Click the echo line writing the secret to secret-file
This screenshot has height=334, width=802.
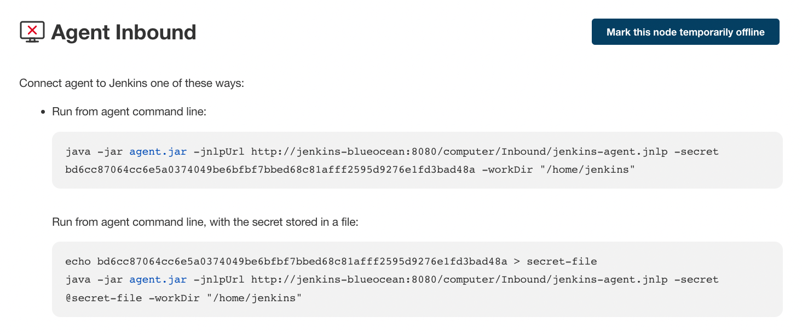[331, 261]
